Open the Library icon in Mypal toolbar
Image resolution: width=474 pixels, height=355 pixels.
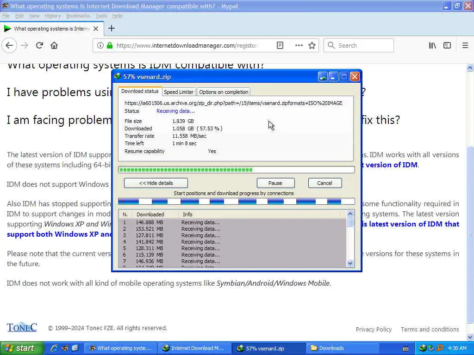click(x=432, y=46)
